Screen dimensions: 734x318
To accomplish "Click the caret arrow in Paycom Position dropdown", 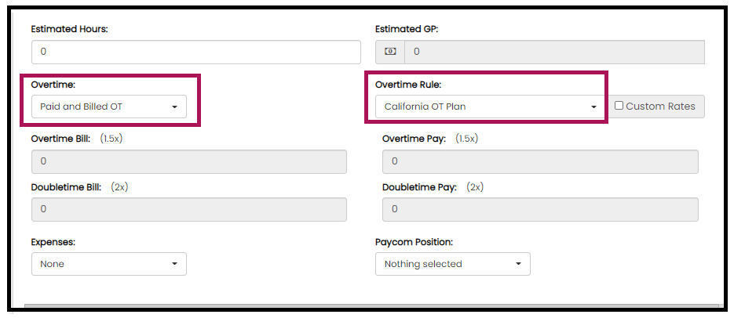I will click(518, 264).
